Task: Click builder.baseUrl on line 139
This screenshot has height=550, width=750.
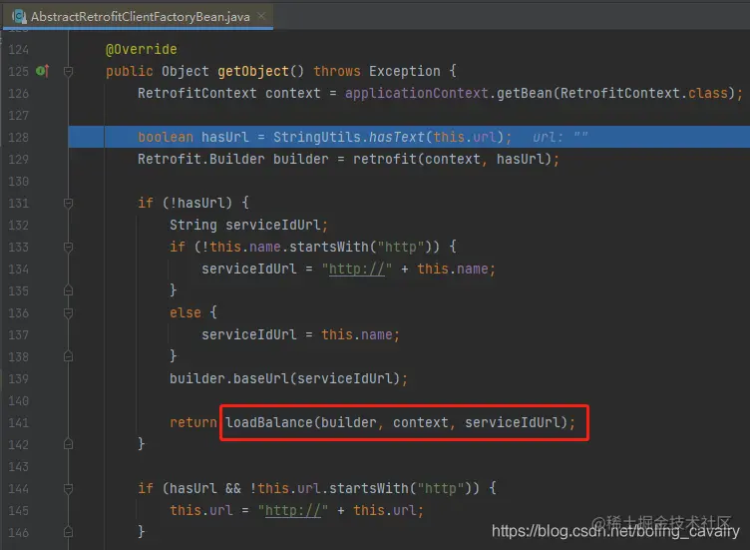Action: click(229, 379)
